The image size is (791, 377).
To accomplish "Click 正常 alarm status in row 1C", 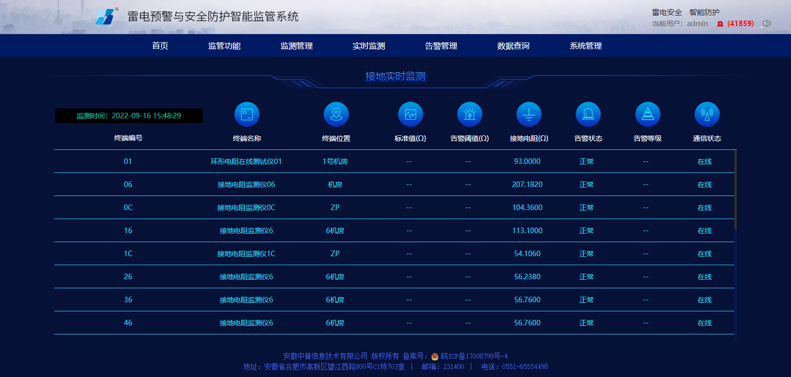I will coord(586,254).
